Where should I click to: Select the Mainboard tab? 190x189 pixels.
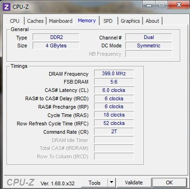tap(61, 21)
